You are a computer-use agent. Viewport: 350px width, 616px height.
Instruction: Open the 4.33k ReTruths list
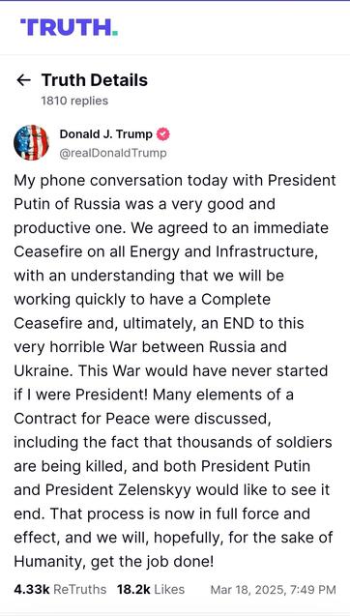click(x=60, y=589)
